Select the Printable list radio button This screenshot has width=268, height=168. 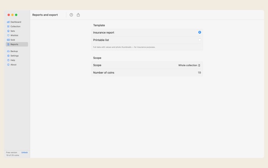pyautogui.click(x=199, y=40)
